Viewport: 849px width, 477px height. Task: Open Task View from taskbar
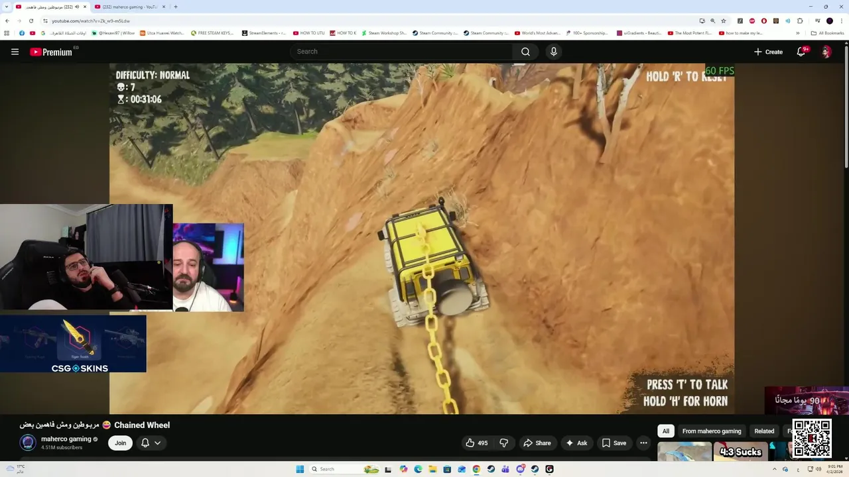[389, 469]
